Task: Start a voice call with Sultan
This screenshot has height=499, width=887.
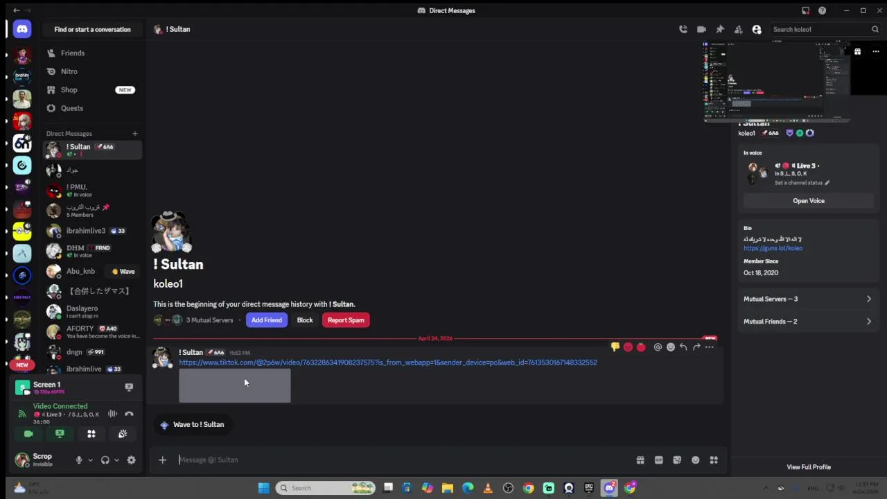Action: [x=683, y=29]
